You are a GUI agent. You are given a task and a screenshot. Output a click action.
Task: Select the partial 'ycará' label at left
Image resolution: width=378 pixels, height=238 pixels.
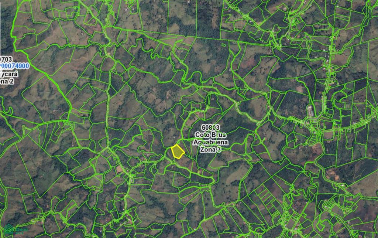coord(9,74)
